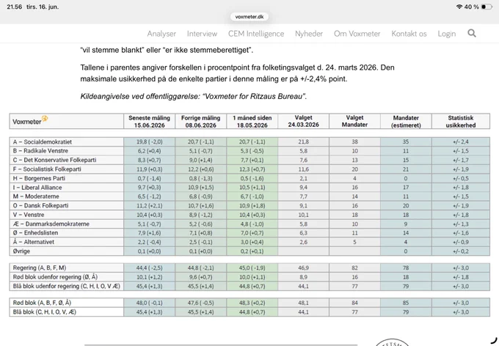The height and width of the screenshot is (346, 499).
Task: Tap the battery status icon
Action: coord(487,7)
